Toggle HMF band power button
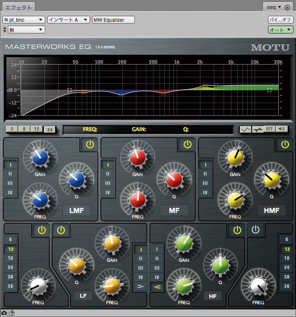The image size is (296, 317). [285, 144]
